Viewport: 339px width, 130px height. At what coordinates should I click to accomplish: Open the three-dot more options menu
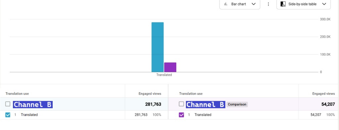[268, 4]
